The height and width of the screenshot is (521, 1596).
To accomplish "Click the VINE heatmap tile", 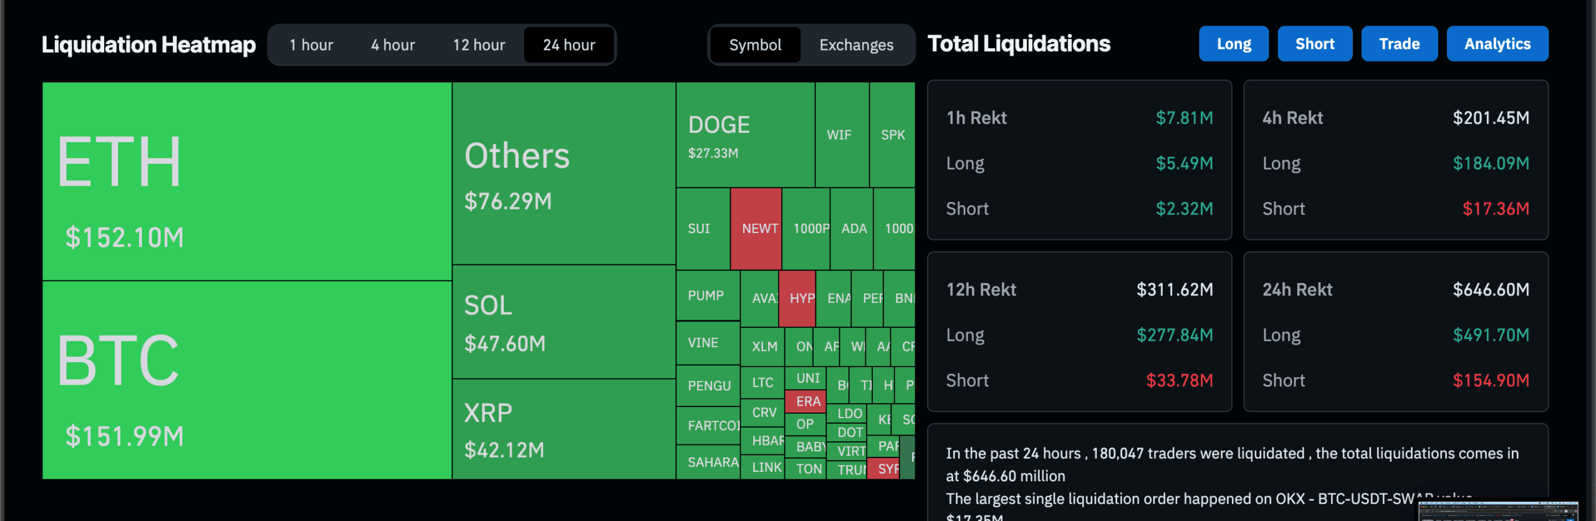I will click(708, 343).
